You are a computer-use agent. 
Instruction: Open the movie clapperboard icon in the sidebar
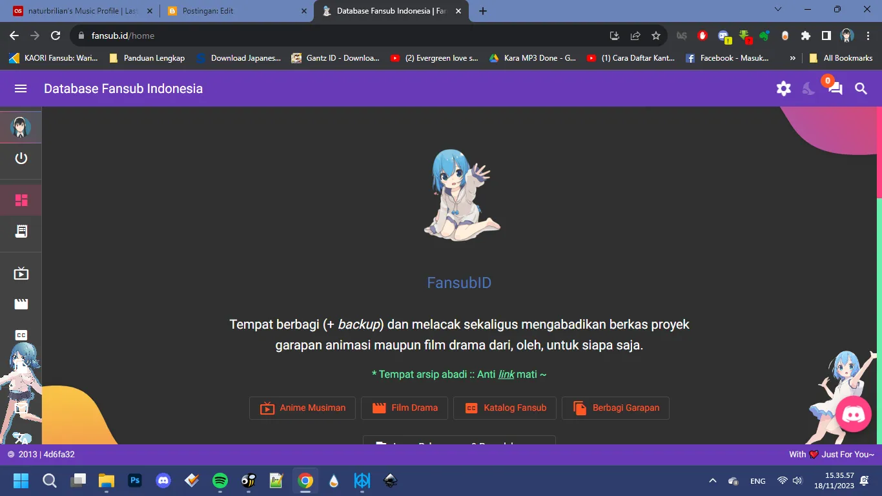click(21, 304)
